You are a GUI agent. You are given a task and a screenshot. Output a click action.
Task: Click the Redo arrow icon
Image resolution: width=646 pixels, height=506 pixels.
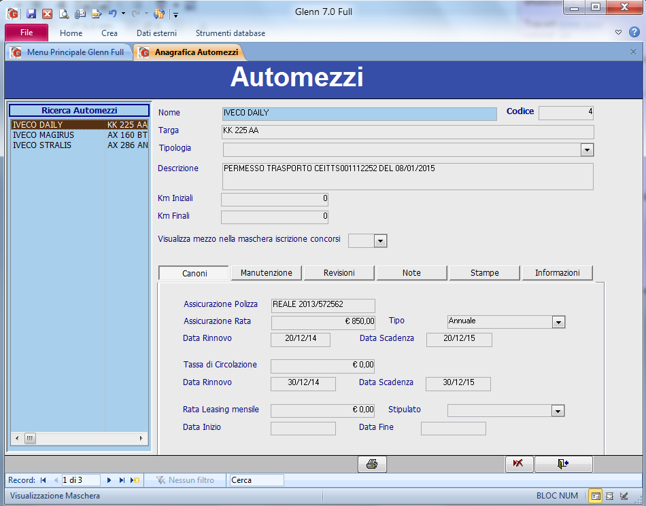pos(135,14)
